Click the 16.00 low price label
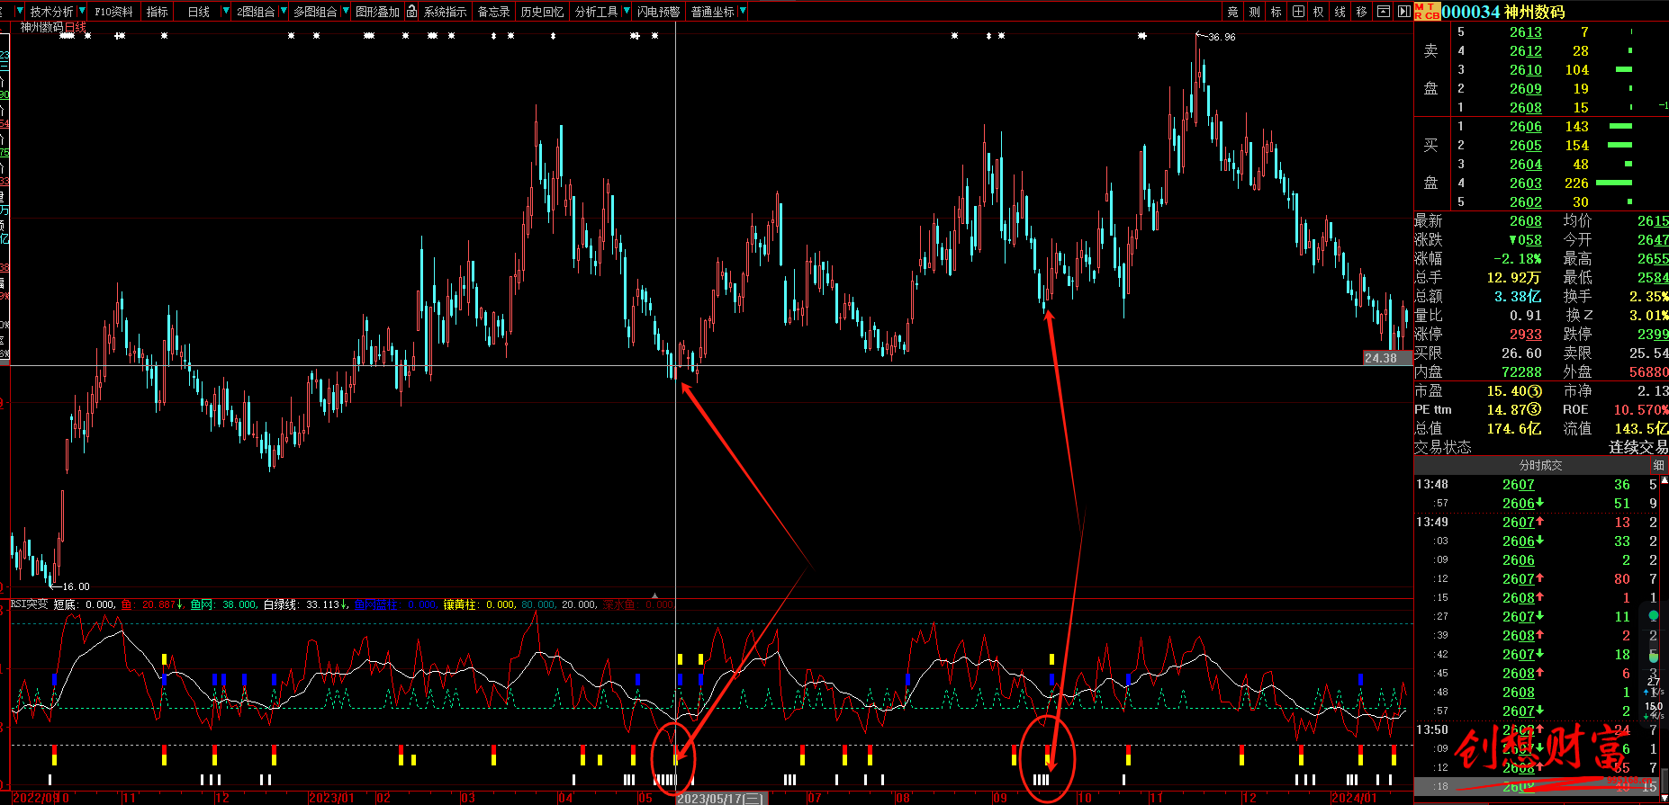 76,586
